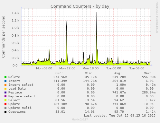Viewport: 160px width, 123px height.
Task: Click the '0.2 k' y-axis label
Action: (x=15, y=58)
